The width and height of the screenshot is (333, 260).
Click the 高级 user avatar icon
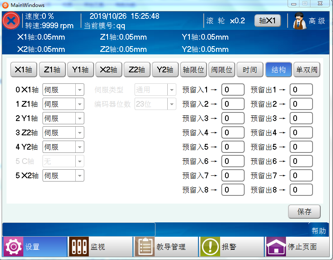click(x=299, y=21)
